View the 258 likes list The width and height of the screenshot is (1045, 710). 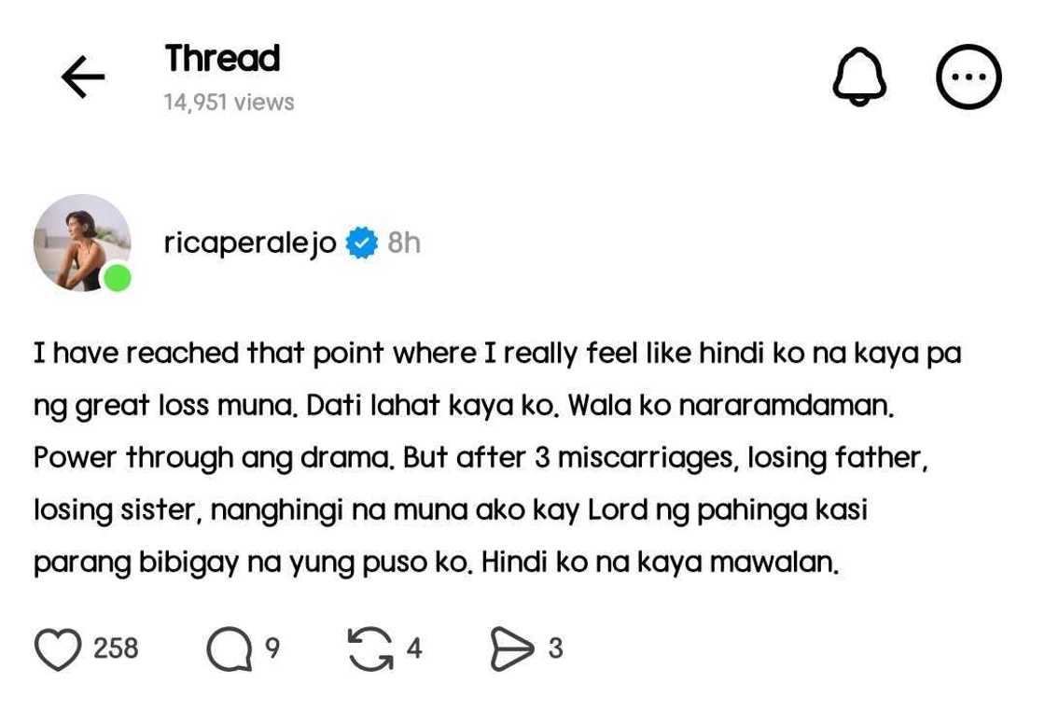[x=117, y=647]
